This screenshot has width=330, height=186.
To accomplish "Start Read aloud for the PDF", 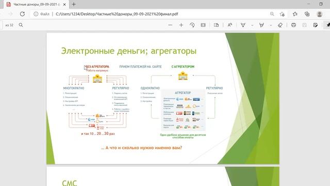I will (x=230, y=25).
